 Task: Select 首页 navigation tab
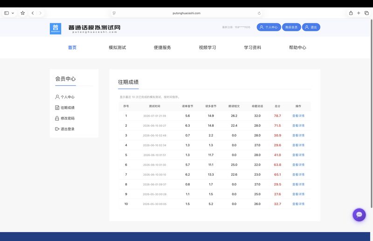point(72,48)
